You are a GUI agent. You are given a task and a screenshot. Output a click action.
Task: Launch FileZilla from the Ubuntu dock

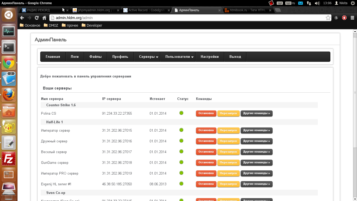tap(9, 159)
